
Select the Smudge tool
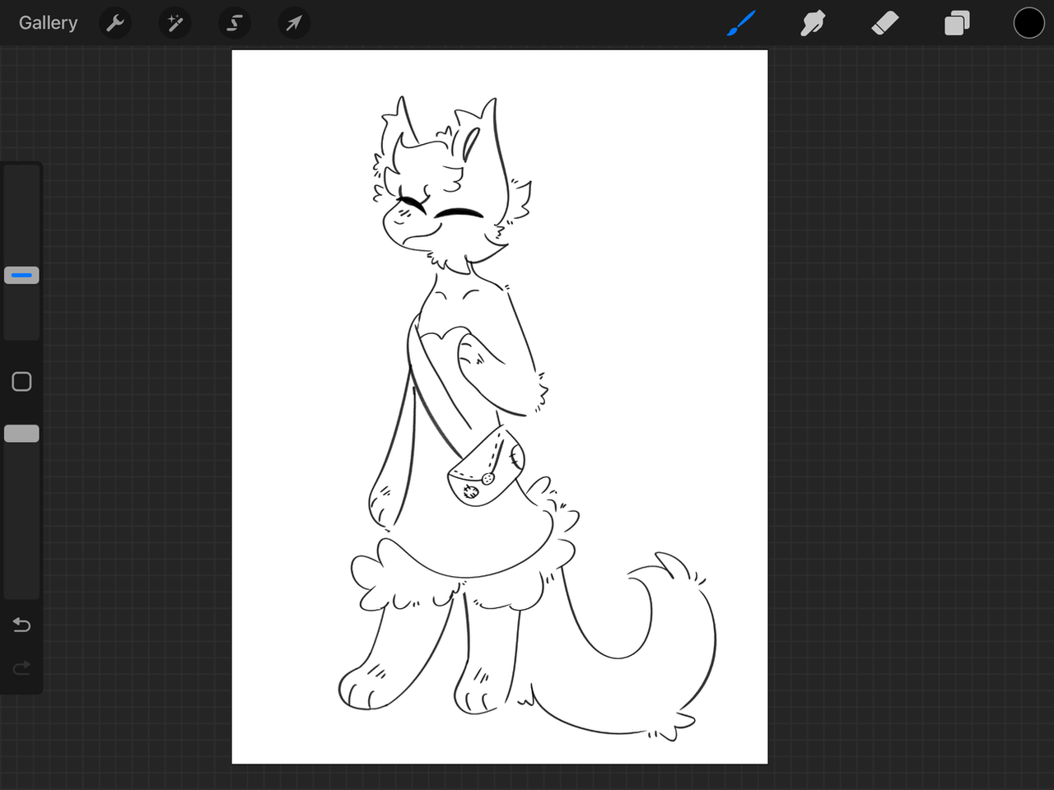pos(813,23)
